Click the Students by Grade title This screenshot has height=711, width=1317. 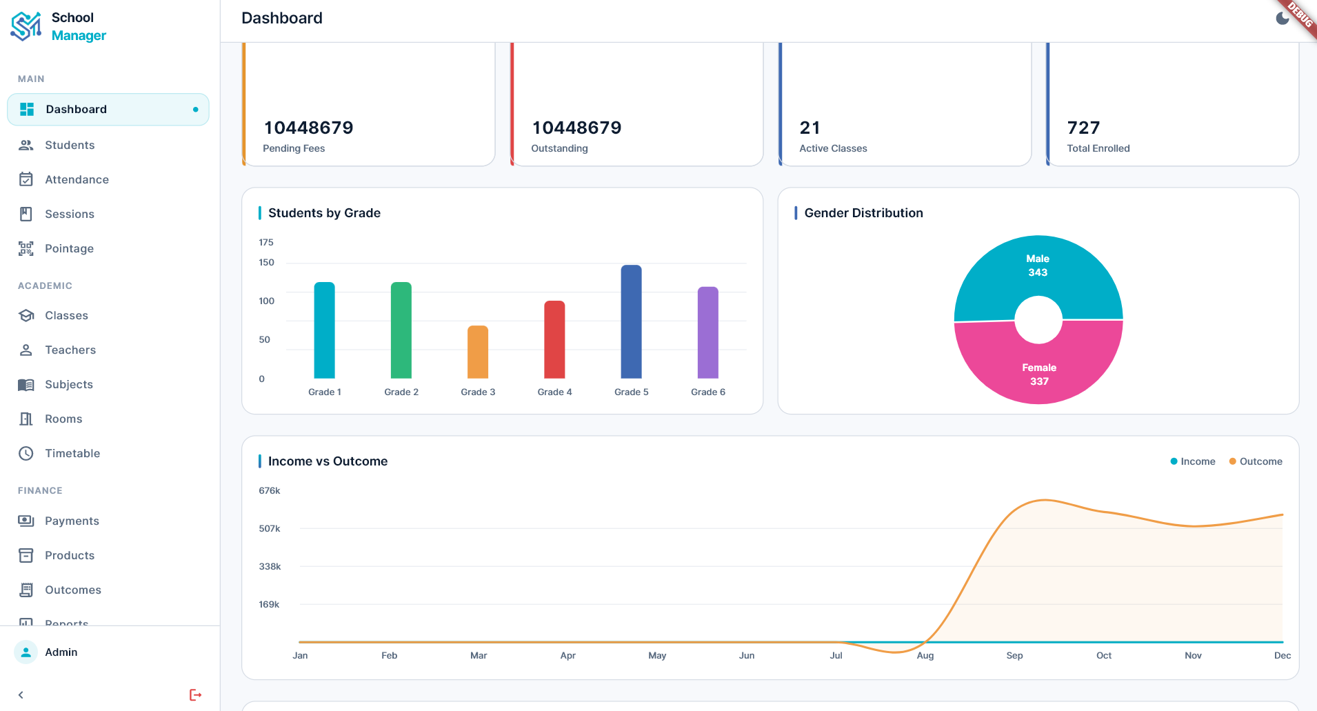[324, 213]
